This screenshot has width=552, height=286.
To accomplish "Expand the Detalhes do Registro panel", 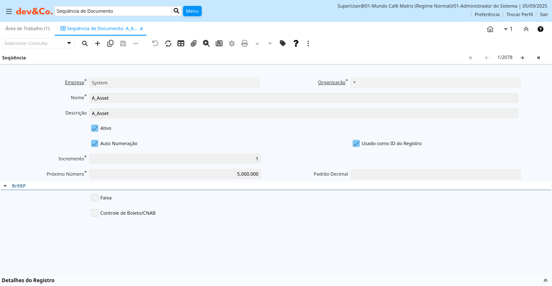I will (x=545, y=280).
